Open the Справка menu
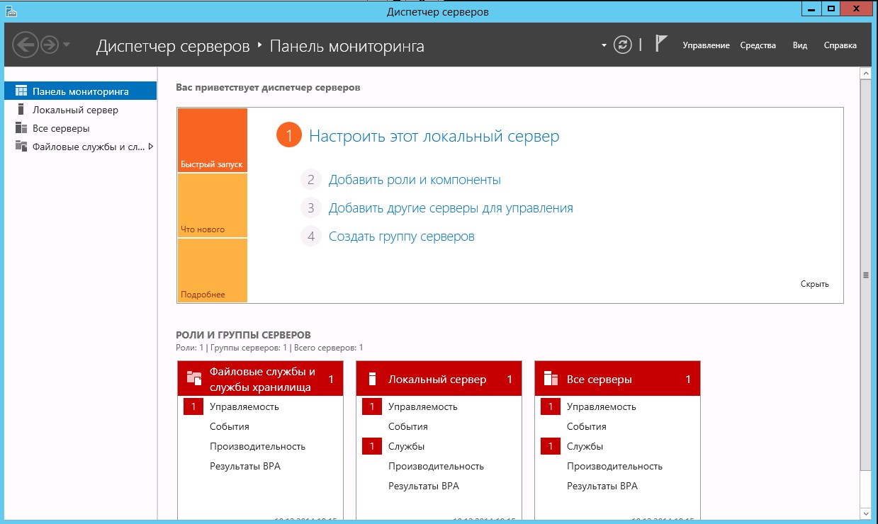 click(840, 45)
